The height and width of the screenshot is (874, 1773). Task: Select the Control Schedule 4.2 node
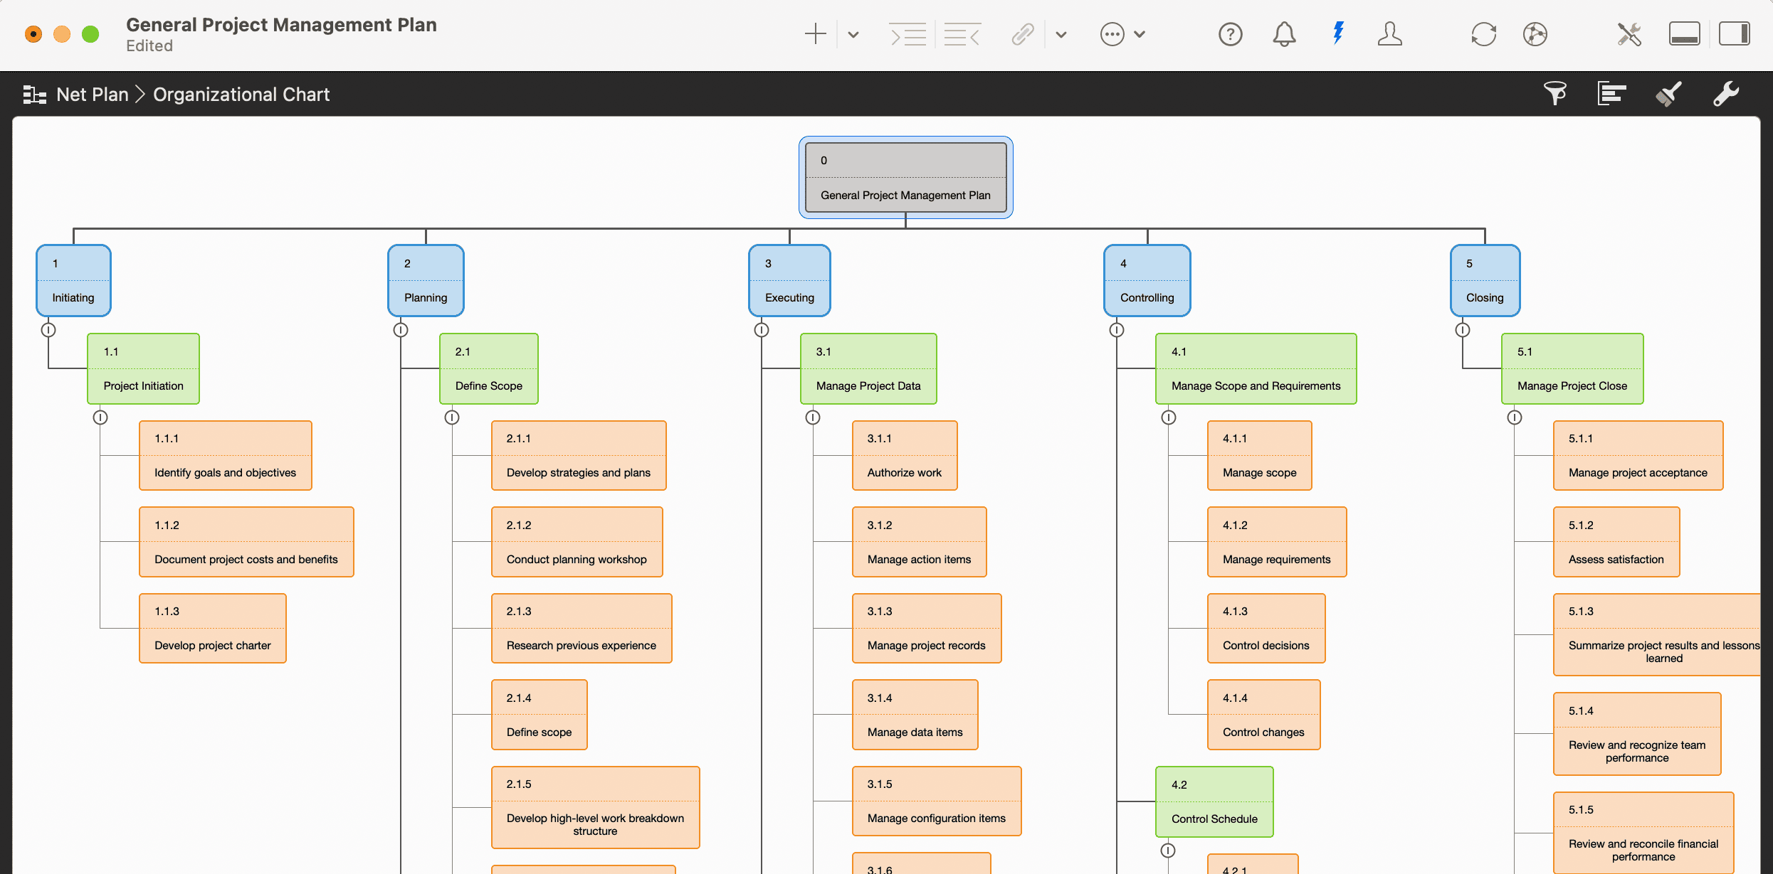[1214, 801]
